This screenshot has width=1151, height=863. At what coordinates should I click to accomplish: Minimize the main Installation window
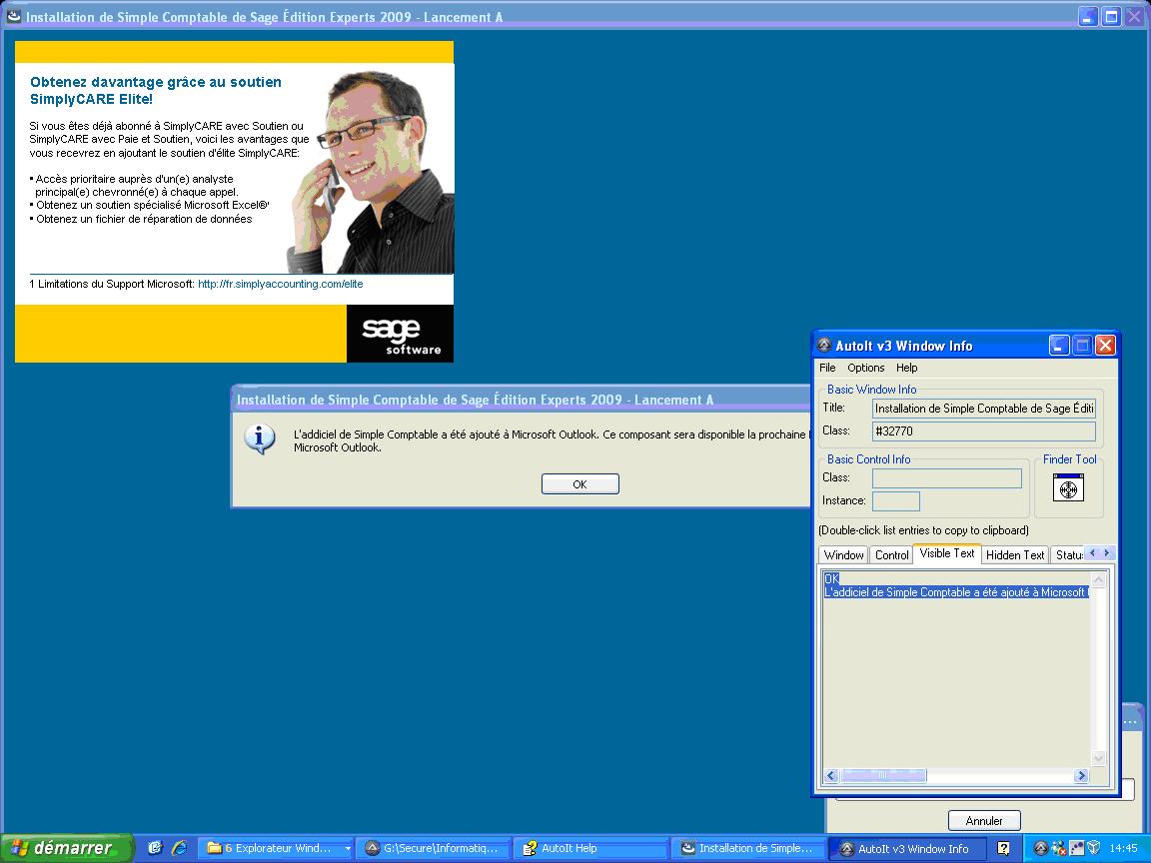coord(1088,16)
